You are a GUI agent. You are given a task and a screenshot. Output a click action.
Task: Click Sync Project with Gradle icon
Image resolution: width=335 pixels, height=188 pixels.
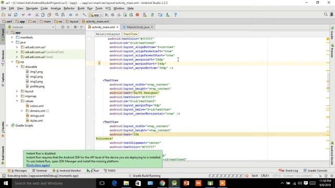pyautogui.click(x=152, y=15)
